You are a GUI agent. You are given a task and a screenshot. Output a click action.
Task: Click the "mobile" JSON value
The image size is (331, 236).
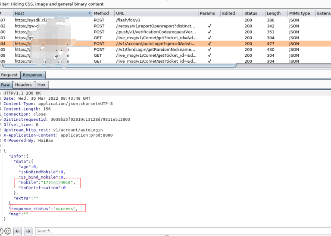pos(57,183)
